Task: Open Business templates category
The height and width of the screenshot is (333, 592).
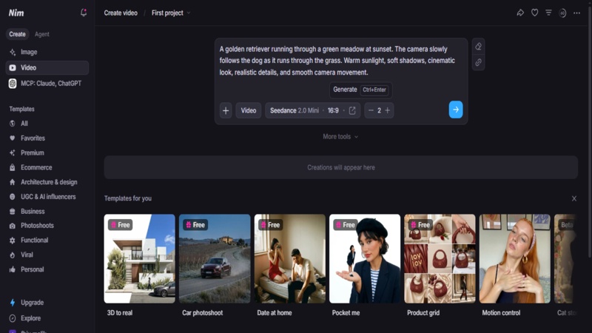Action: [47, 212]
